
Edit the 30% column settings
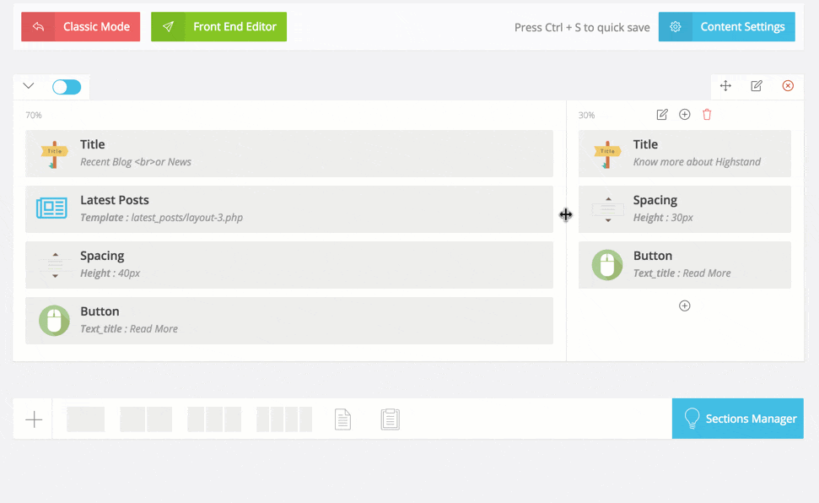[x=662, y=115]
